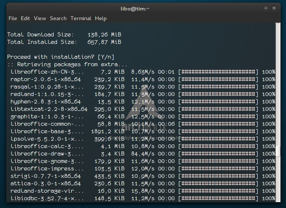Screen dimensions: 286x208
Task: Click the 58,8 MiB size value
Action: click(x=111, y=124)
